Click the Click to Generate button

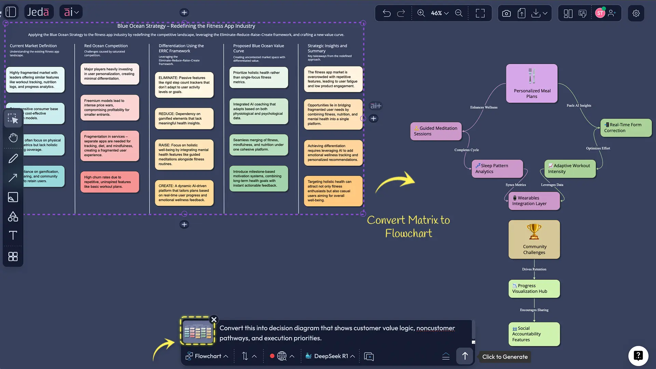504,357
